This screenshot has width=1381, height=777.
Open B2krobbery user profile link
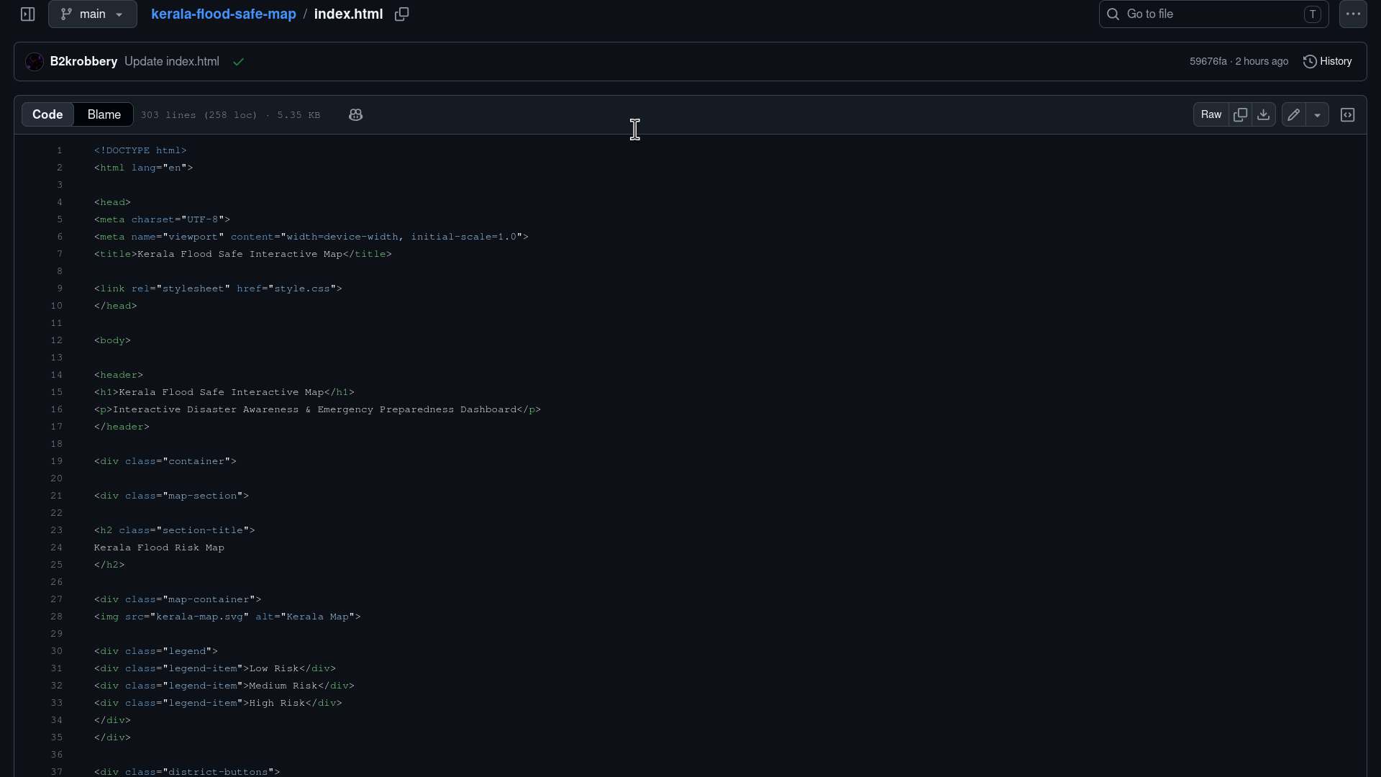pyautogui.click(x=83, y=62)
